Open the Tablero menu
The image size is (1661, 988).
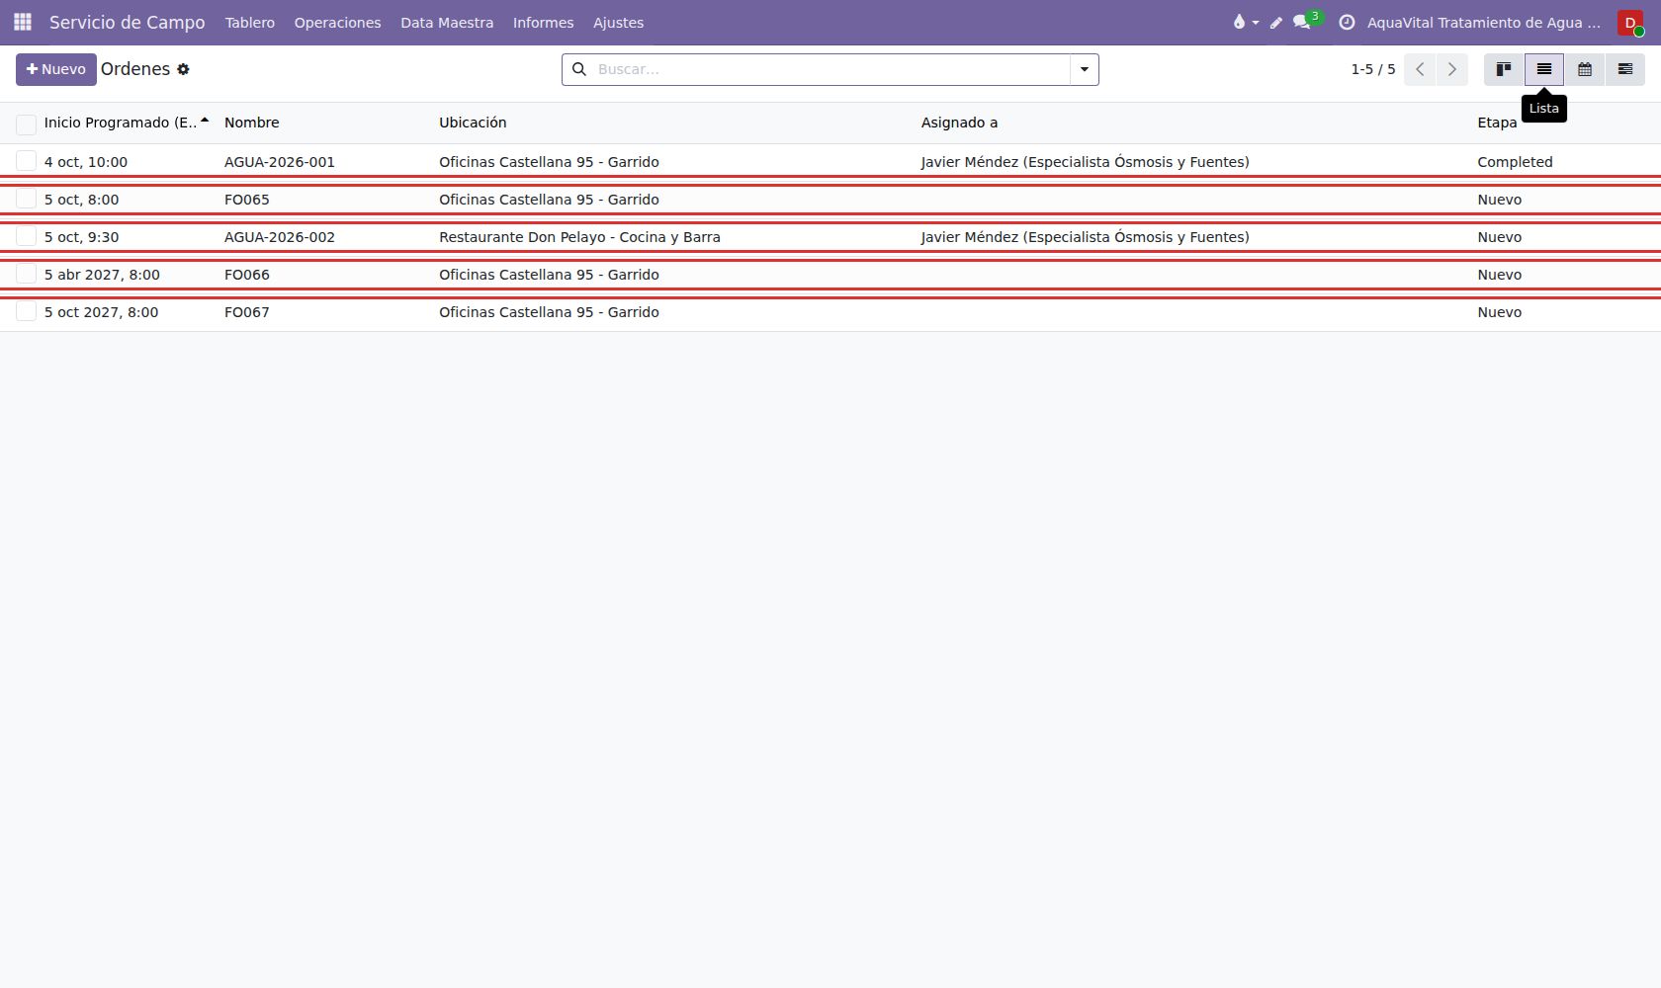pyautogui.click(x=250, y=23)
